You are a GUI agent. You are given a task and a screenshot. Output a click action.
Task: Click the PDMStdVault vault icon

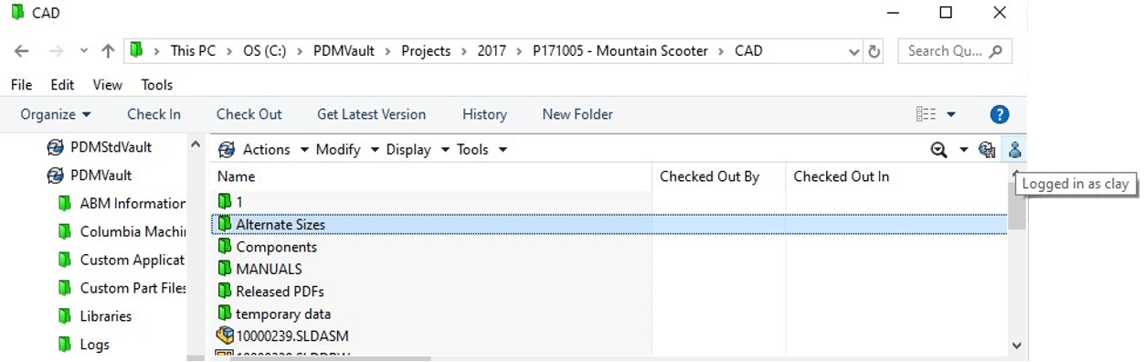point(53,147)
